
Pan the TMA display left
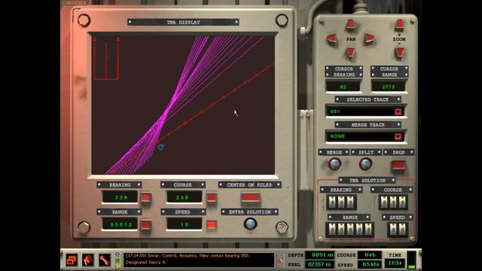(x=331, y=38)
